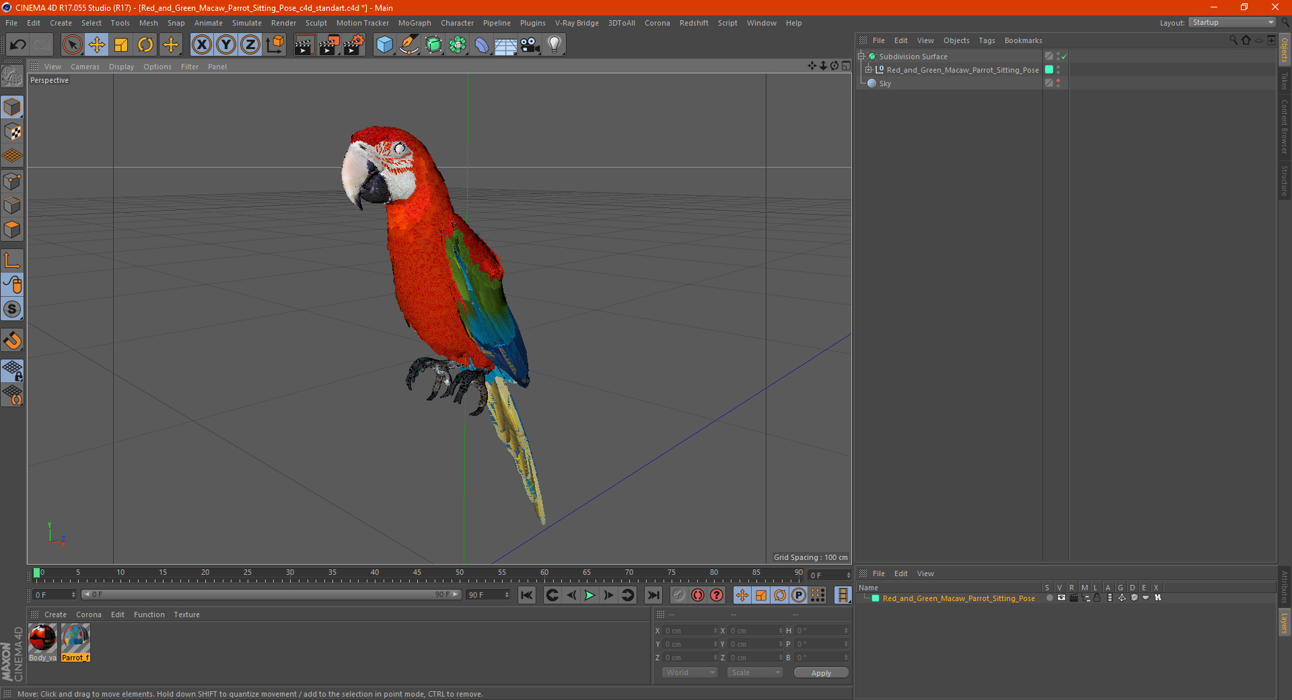Add a Light object bulb icon
1292x700 pixels.
click(554, 45)
